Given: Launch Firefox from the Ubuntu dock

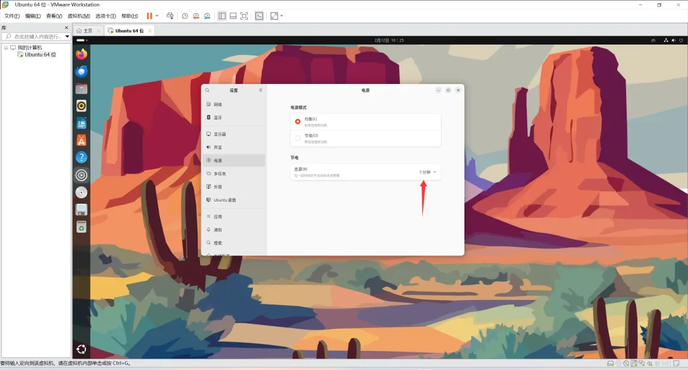Looking at the screenshot, I should 81,54.
